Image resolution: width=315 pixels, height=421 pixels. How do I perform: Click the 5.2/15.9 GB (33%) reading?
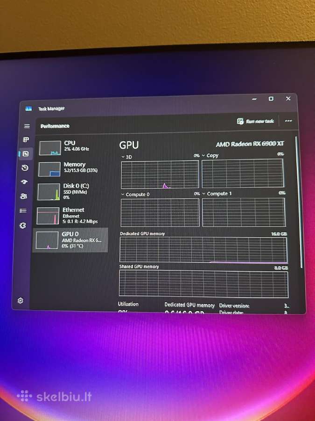click(x=81, y=170)
